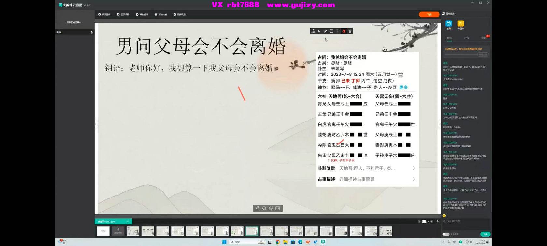Toggle the 全体禁言 mute-all switch
547x246 pixels.
tap(446, 234)
